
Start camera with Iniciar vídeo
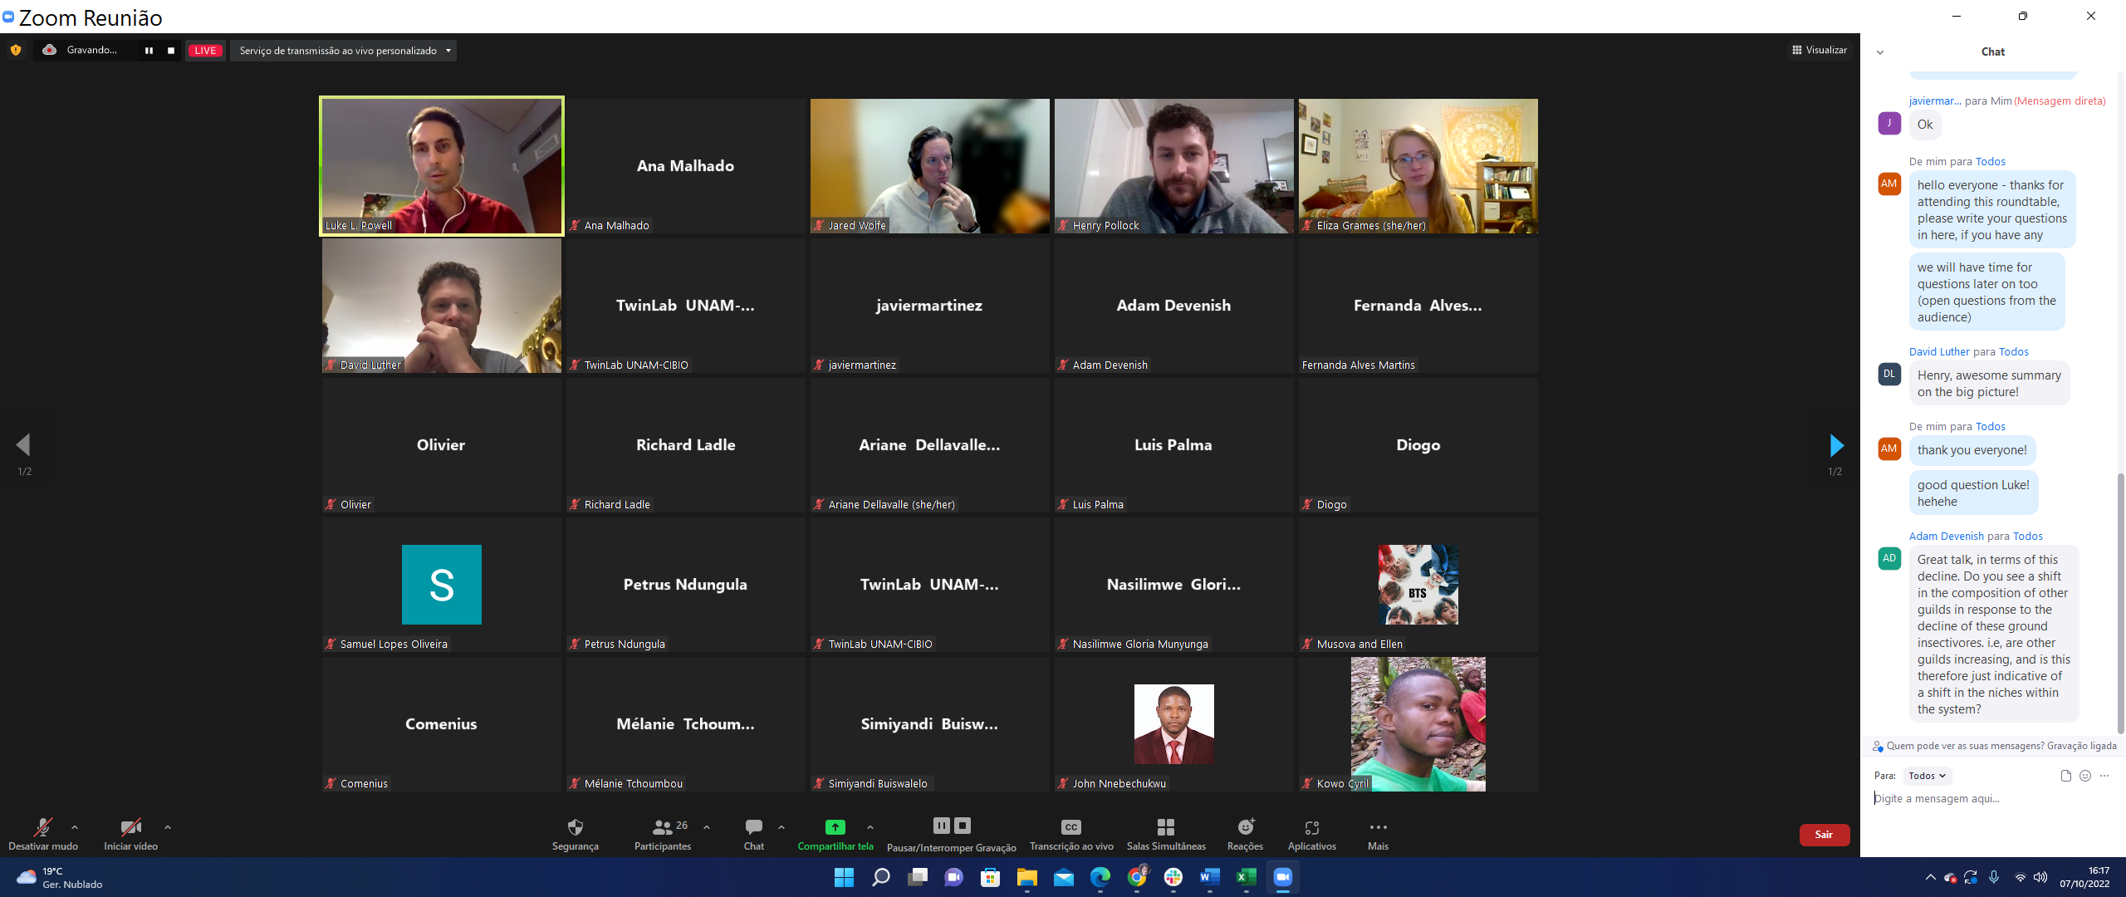[130, 834]
